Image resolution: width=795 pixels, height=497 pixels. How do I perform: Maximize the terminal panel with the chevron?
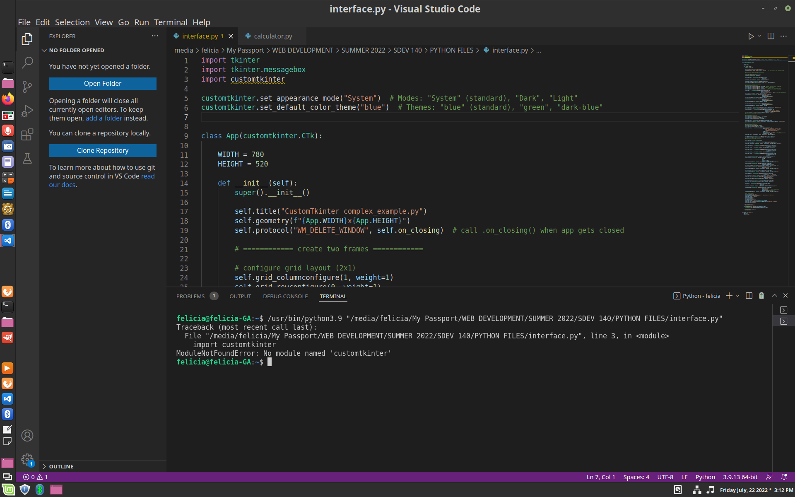(774, 295)
